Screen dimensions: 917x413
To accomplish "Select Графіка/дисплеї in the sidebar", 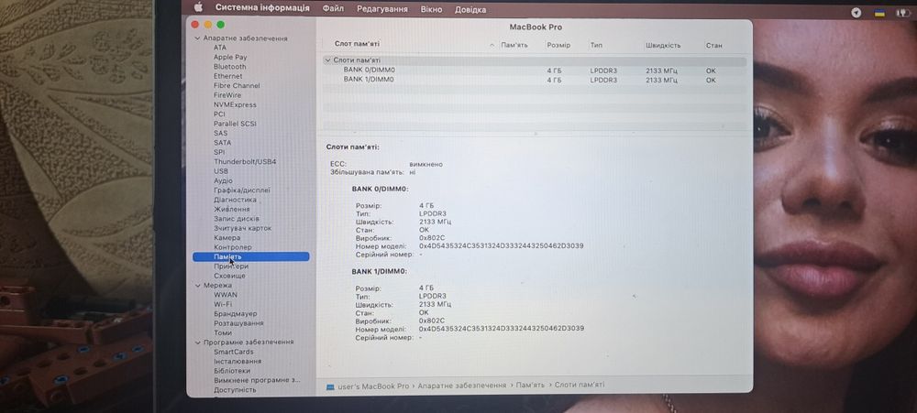I will [241, 190].
